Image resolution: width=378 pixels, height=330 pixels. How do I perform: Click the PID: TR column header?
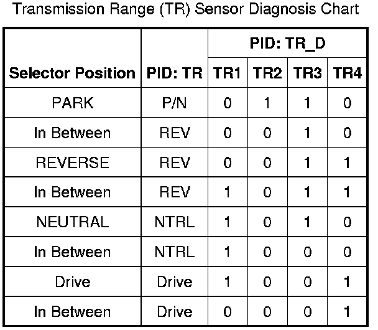click(x=175, y=73)
